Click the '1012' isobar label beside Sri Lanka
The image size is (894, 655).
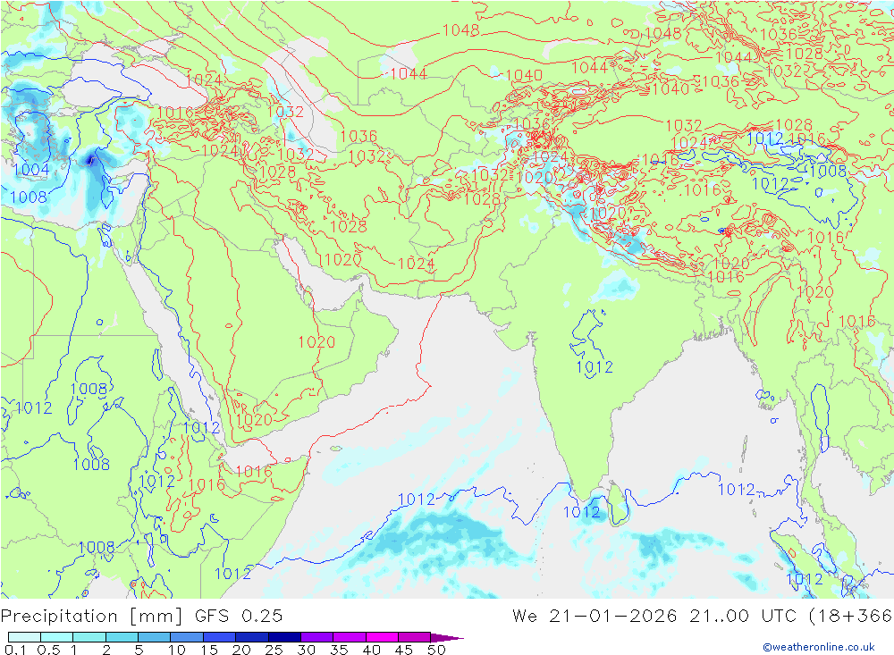582,512
